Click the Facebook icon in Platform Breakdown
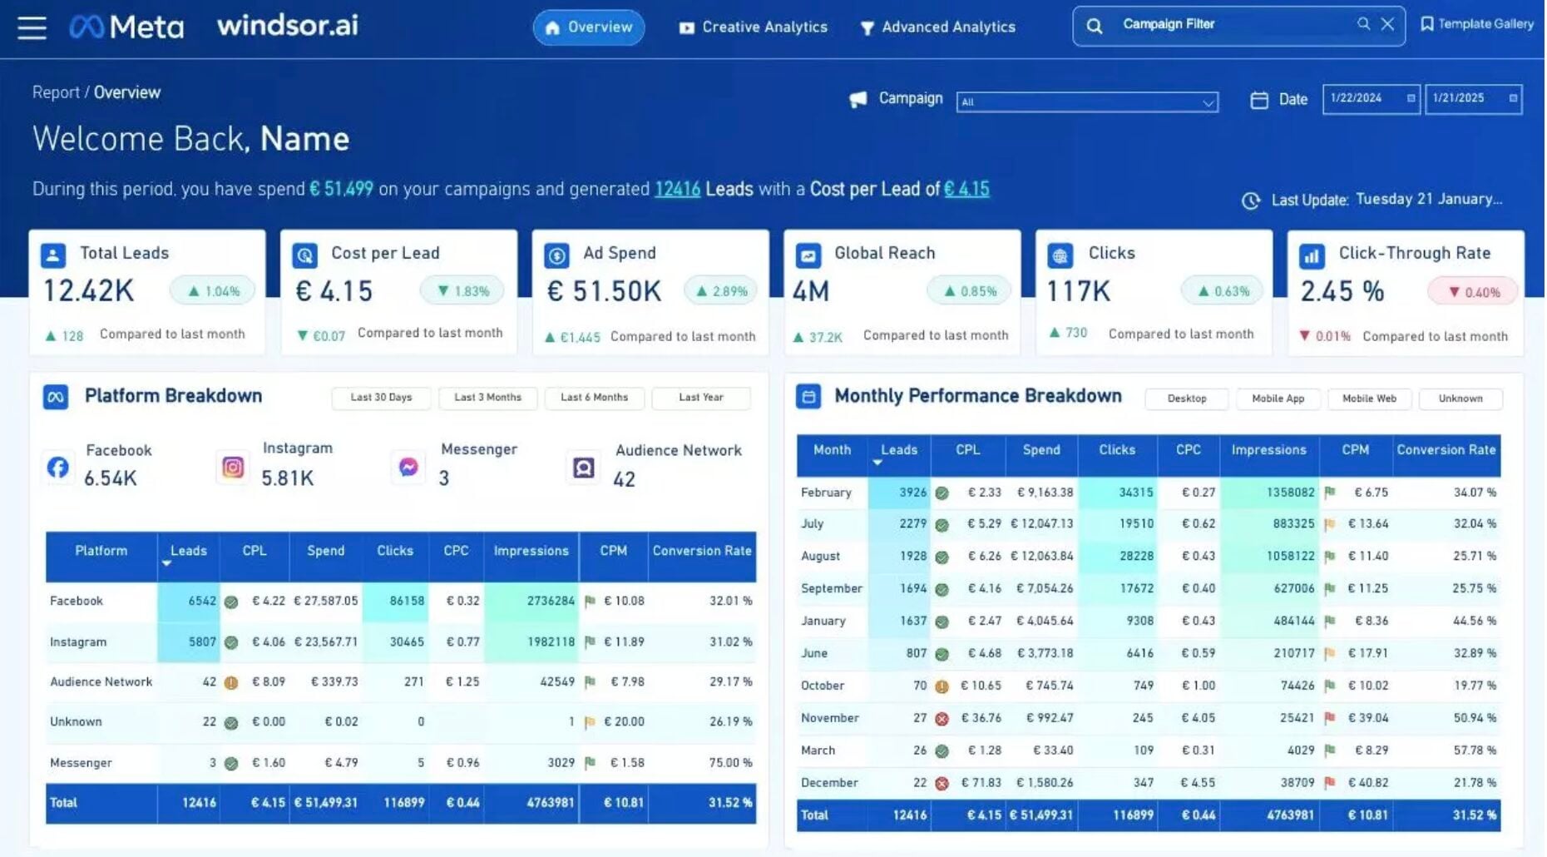Viewport: 1547px width, 857px height. point(57,467)
